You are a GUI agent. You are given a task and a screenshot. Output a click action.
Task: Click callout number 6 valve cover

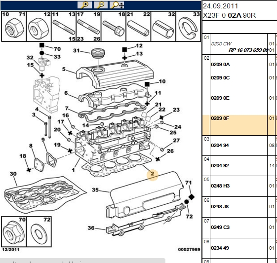(66, 93)
